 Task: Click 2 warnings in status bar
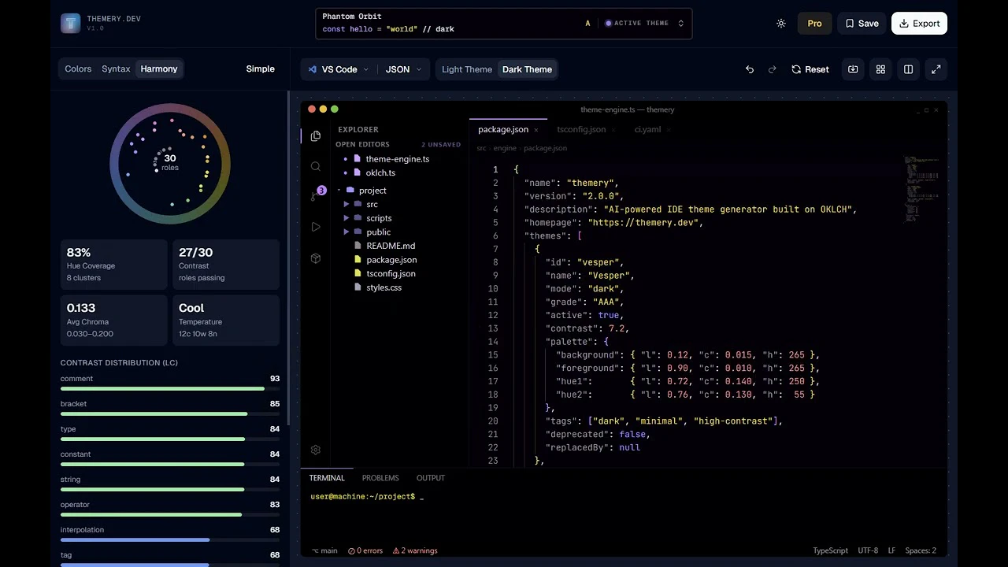point(415,550)
